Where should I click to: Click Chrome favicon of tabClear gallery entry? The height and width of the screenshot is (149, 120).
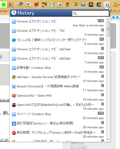[14, 77]
